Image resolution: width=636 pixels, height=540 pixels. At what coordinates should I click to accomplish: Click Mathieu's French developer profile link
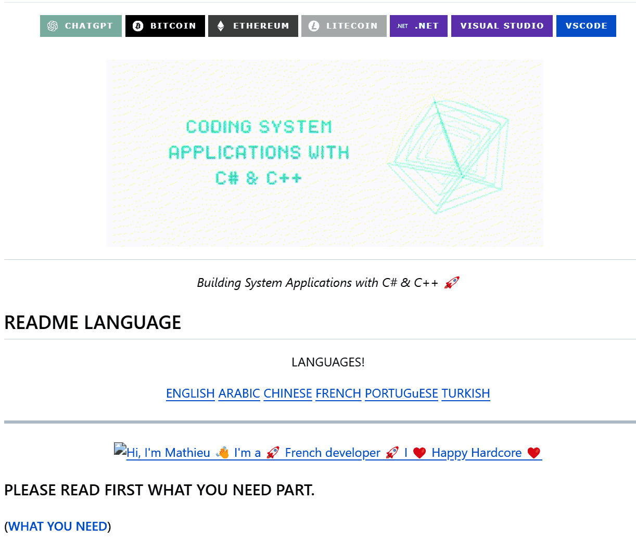tap(332, 452)
